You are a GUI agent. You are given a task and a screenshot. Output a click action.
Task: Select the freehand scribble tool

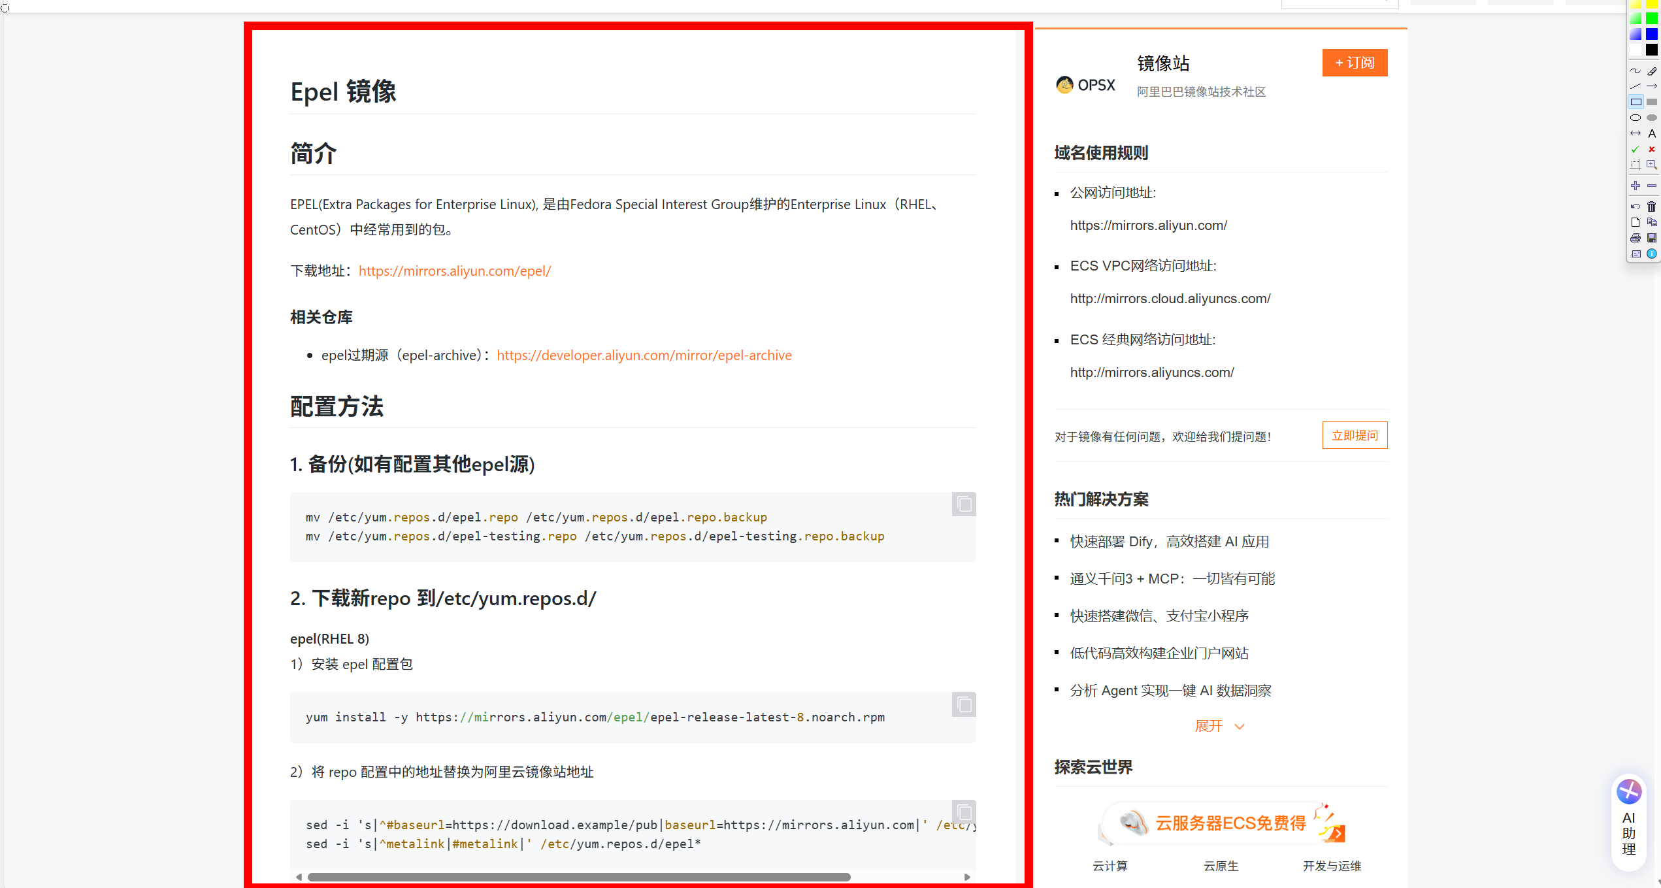tap(1635, 71)
